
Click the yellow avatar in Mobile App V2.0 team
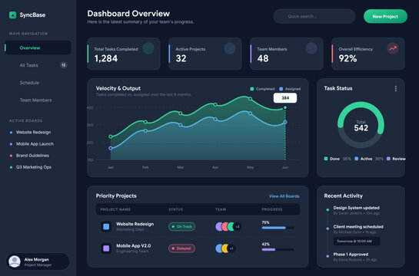tap(225, 248)
